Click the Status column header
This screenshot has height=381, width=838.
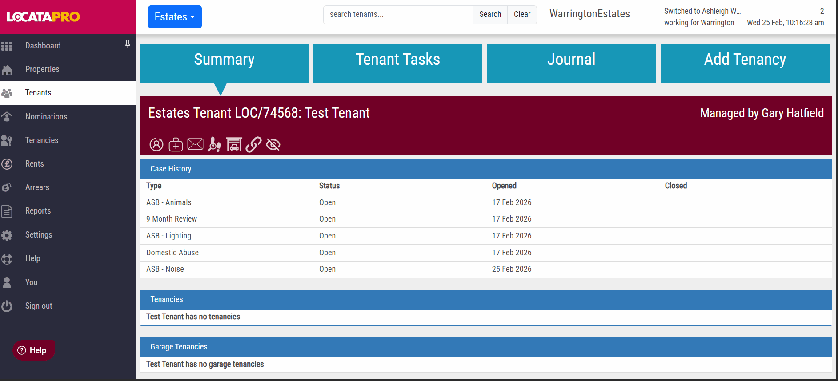(x=329, y=186)
